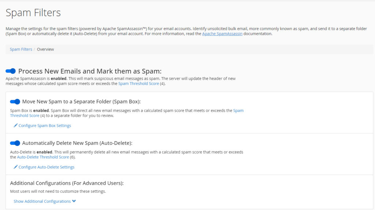Screen dimensions: 375x210
Task: Click the Automatically Delete New Spam heading
Action: (77, 143)
